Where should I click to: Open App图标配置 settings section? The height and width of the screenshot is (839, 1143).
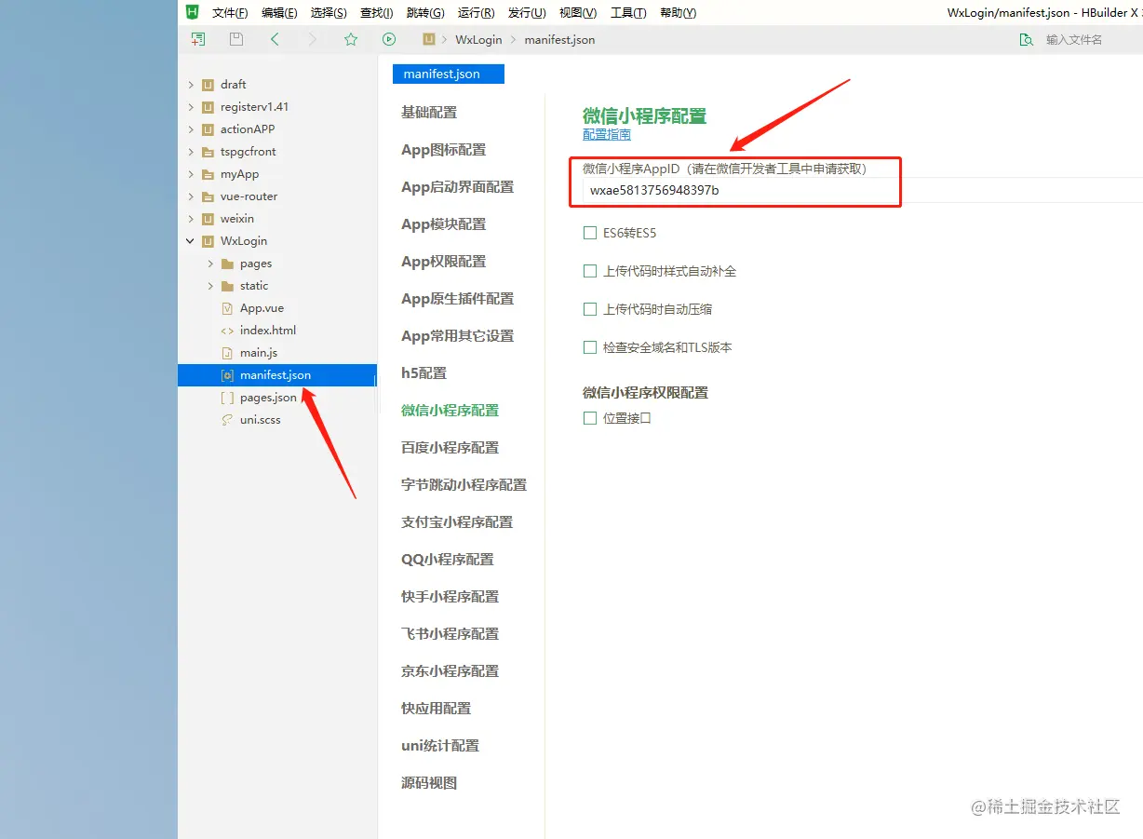(x=443, y=150)
